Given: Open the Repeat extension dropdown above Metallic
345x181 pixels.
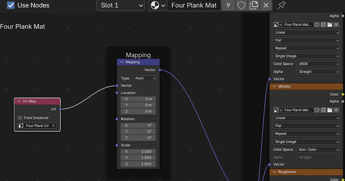Looking at the screenshot, I should (x=306, y=48).
